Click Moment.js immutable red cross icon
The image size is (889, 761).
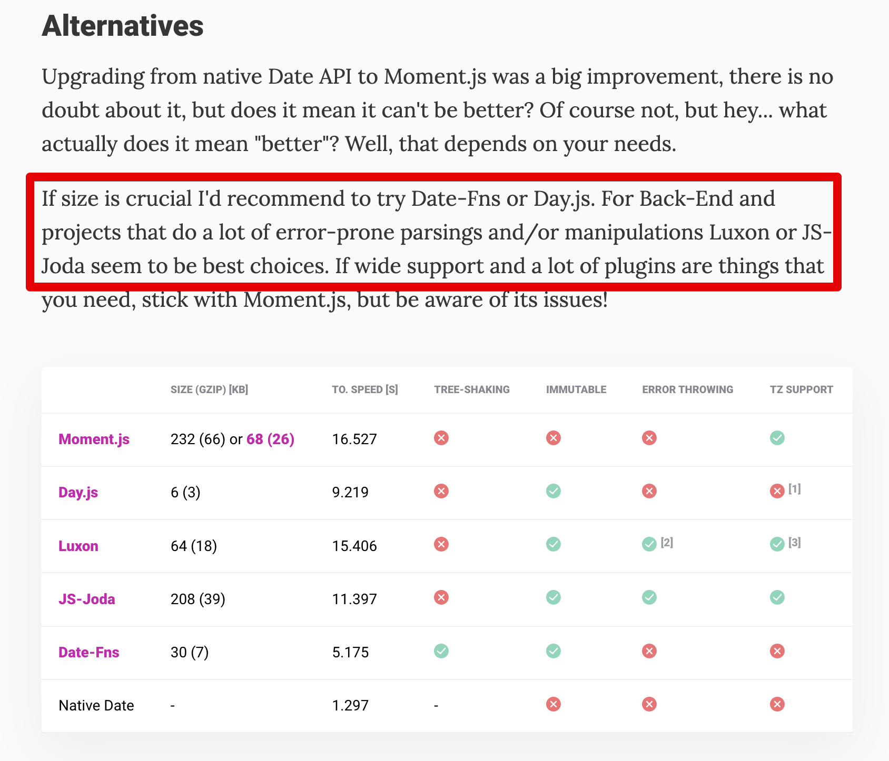554,438
